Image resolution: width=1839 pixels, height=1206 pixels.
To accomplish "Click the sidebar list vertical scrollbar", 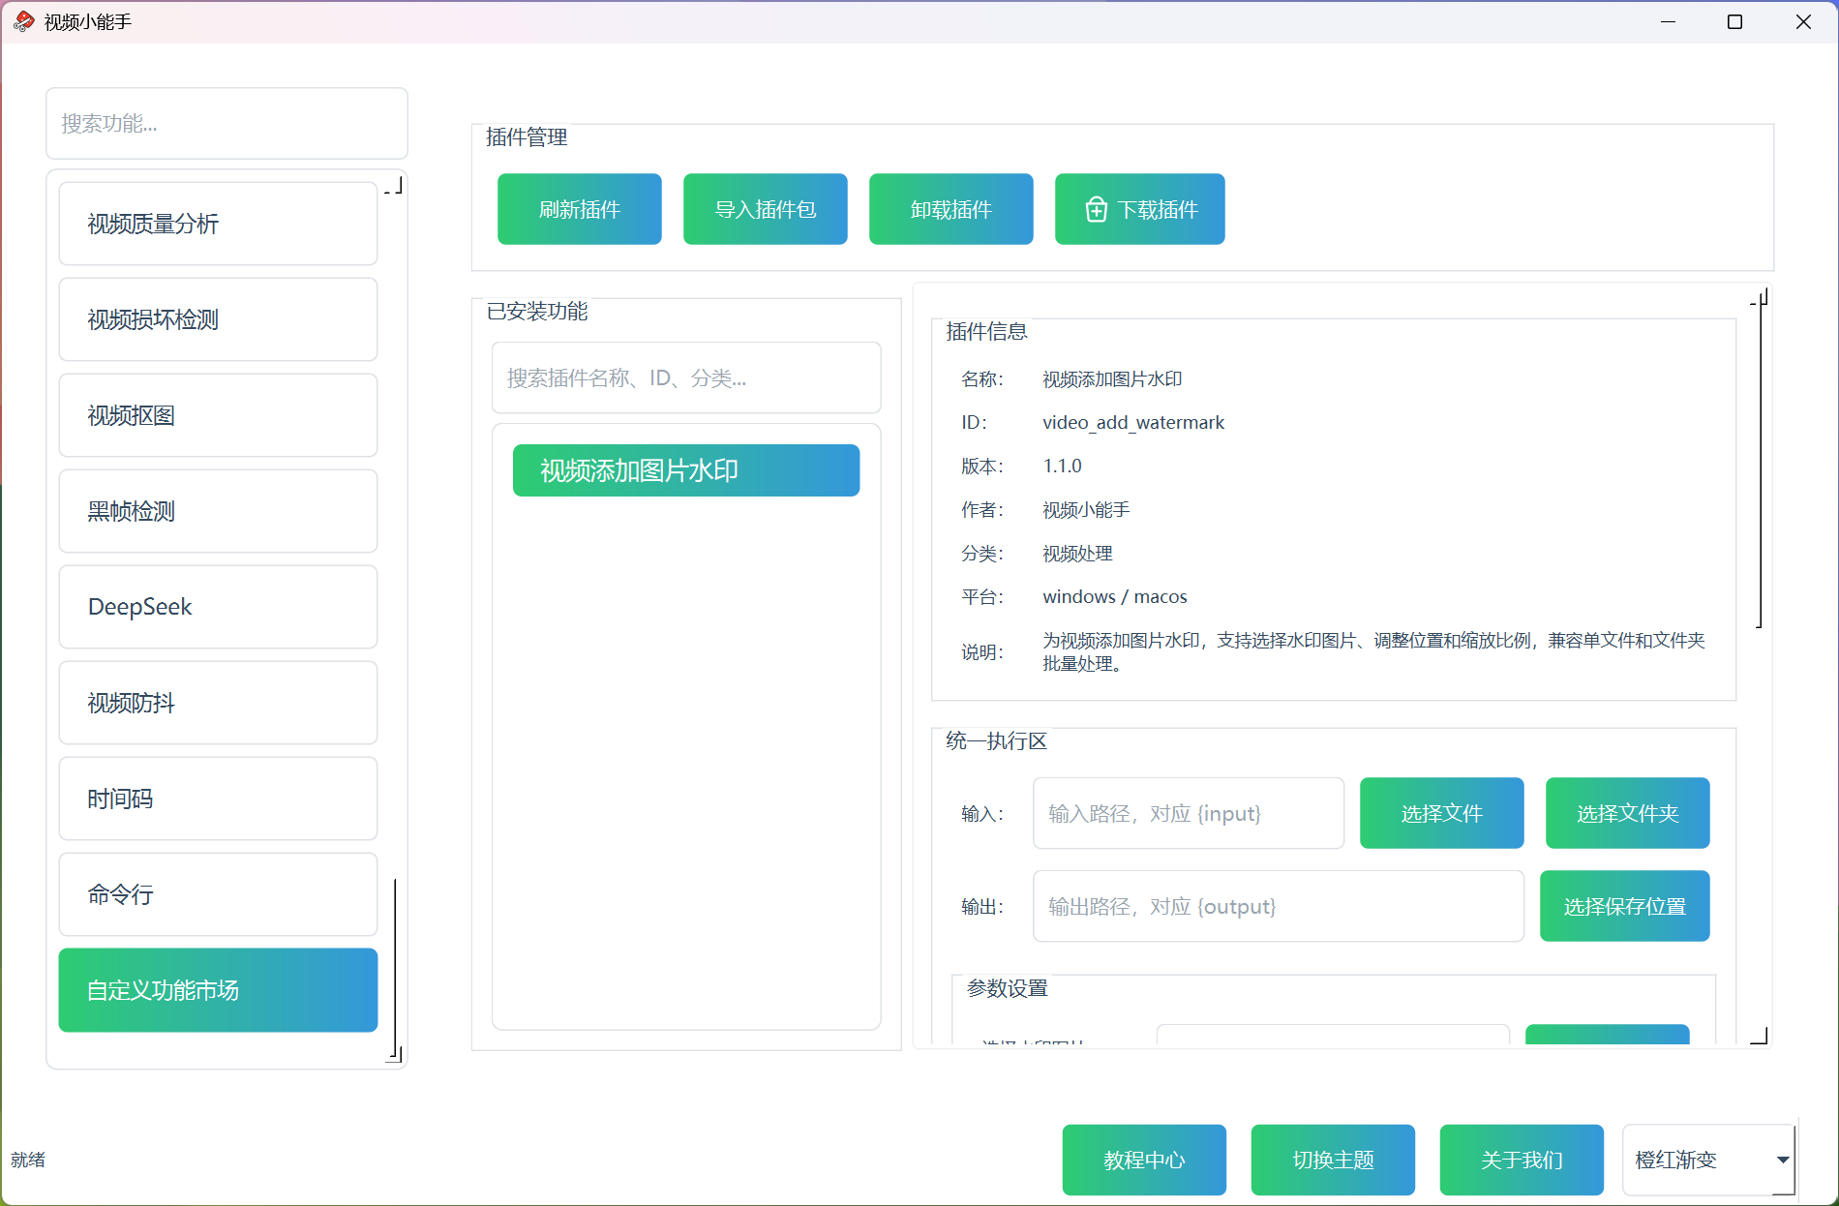I will coord(395,968).
